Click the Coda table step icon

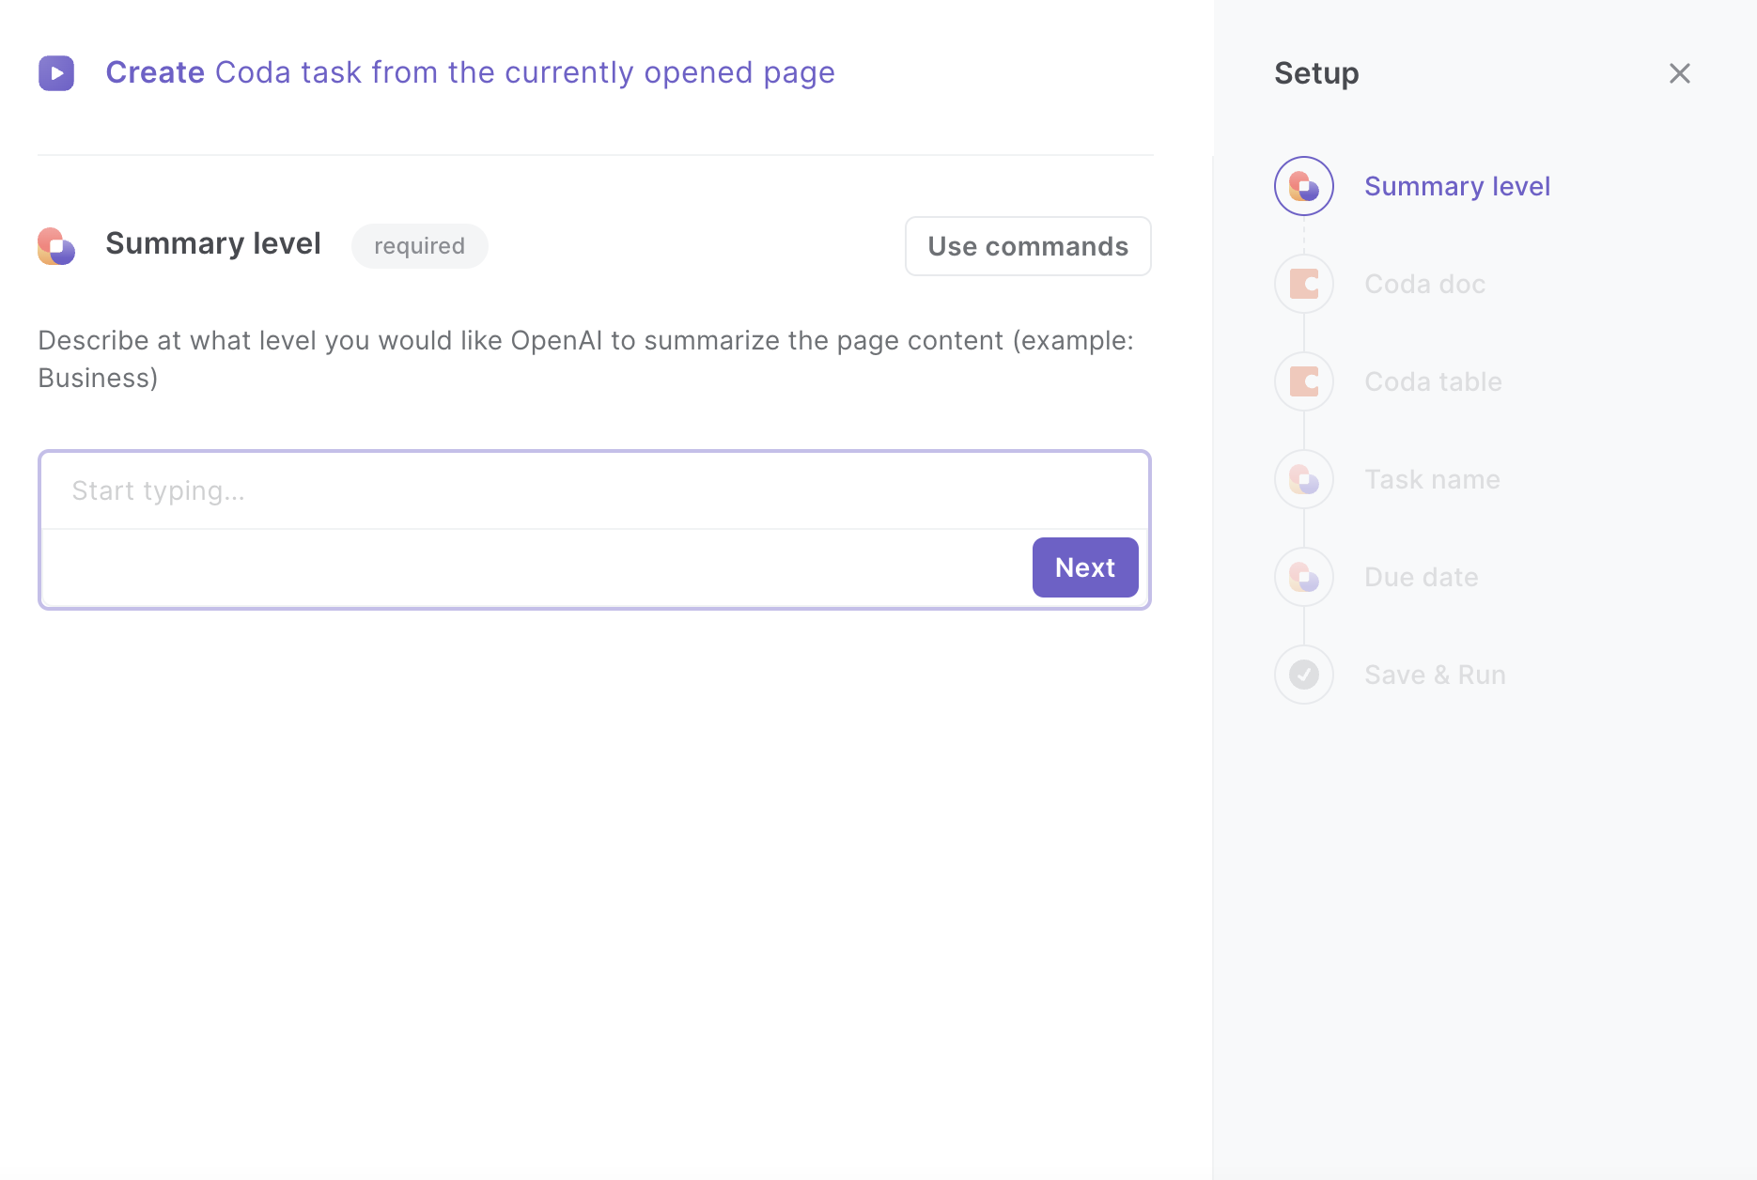click(1304, 381)
